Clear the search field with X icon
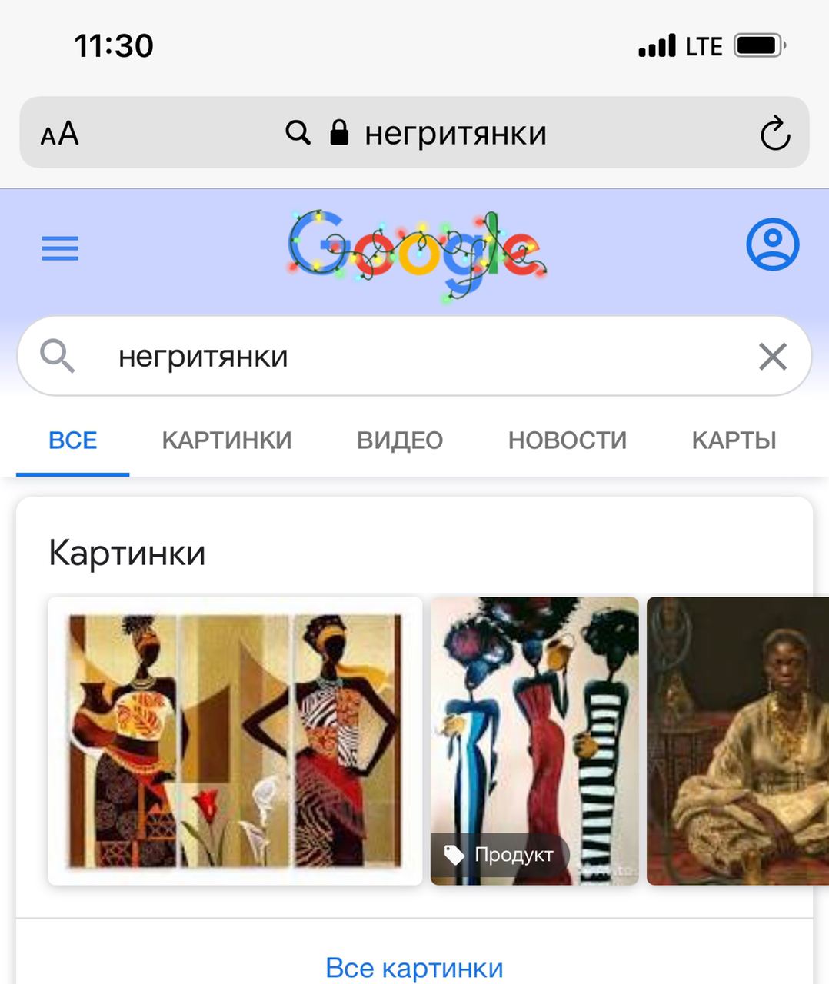 tap(772, 357)
